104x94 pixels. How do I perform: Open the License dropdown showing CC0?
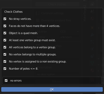tap(69, 32)
